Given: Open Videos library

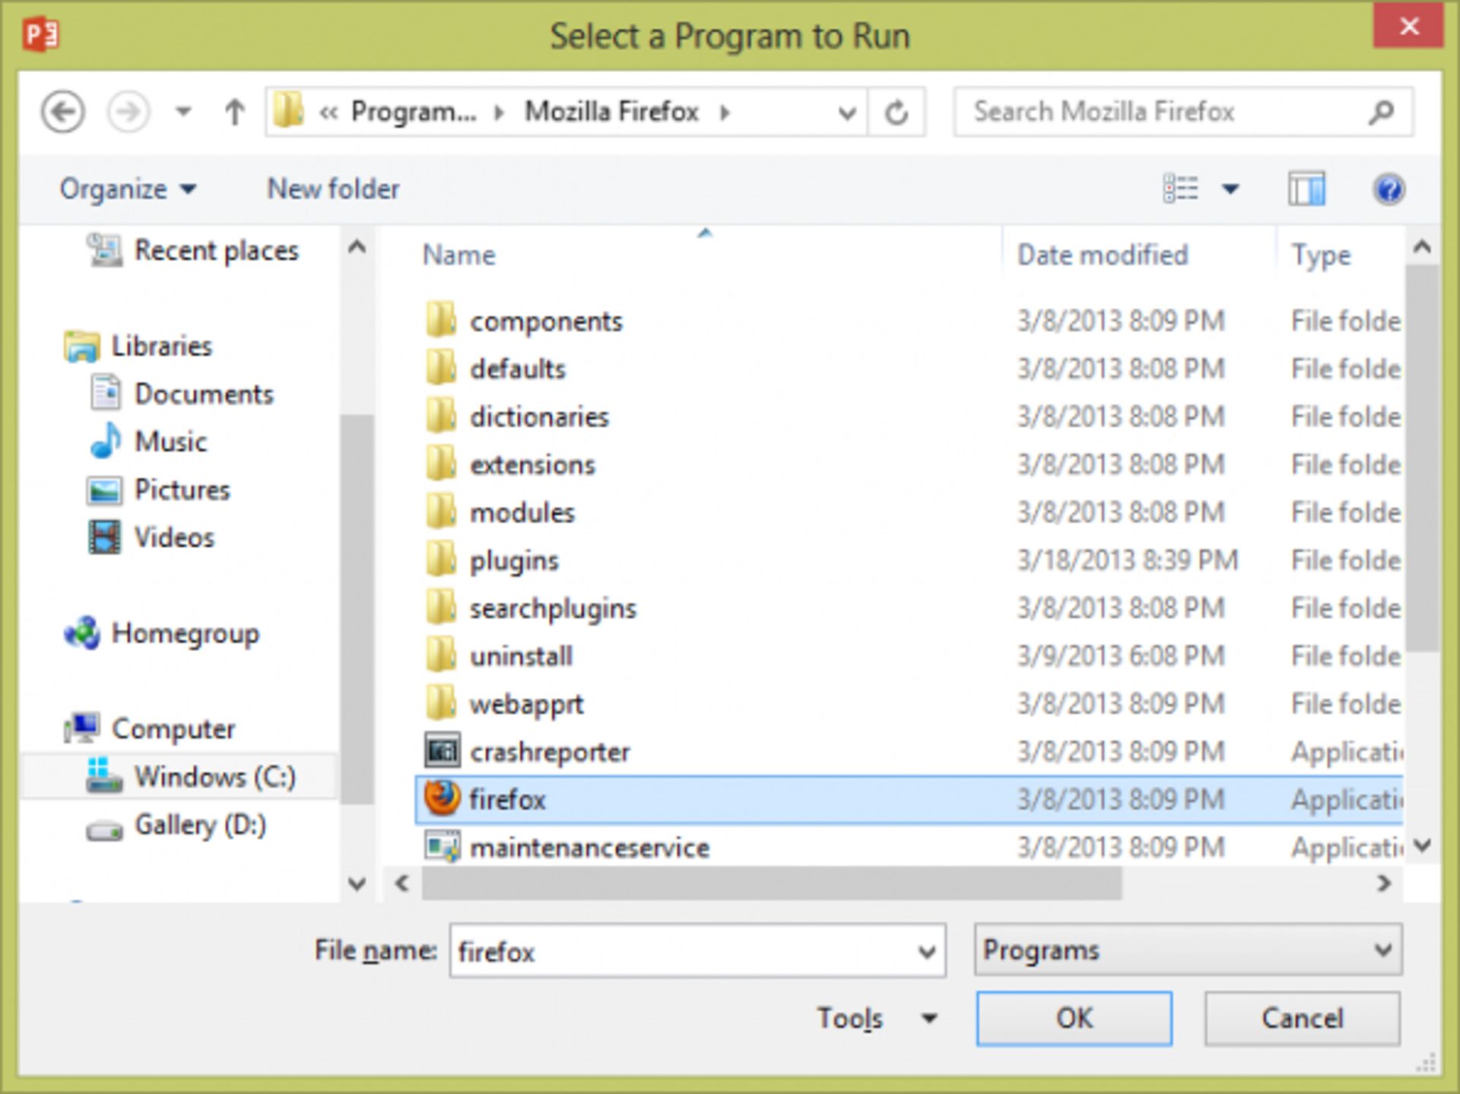Looking at the screenshot, I should pos(151,537).
